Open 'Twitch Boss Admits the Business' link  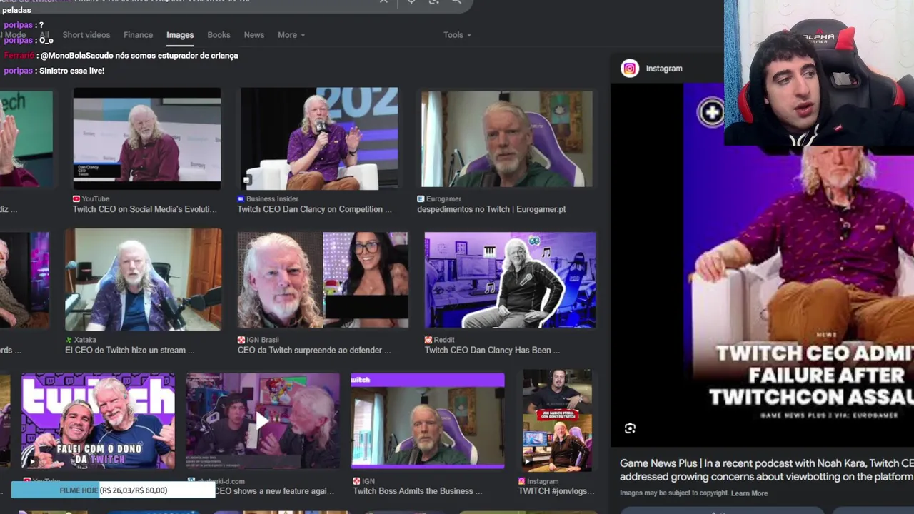coord(418,491)
